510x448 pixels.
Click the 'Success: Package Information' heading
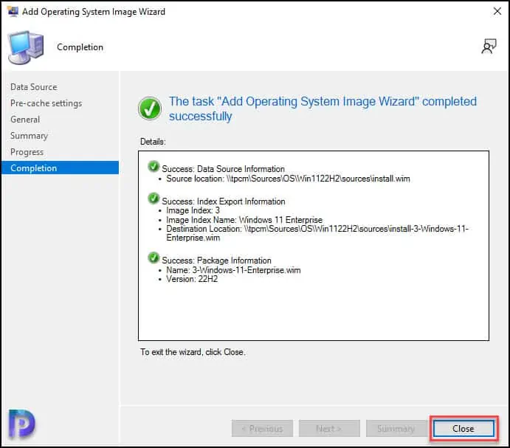216,261
